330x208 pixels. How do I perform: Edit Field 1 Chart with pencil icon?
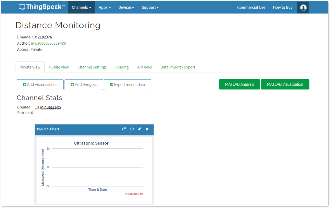coord(140,129)
